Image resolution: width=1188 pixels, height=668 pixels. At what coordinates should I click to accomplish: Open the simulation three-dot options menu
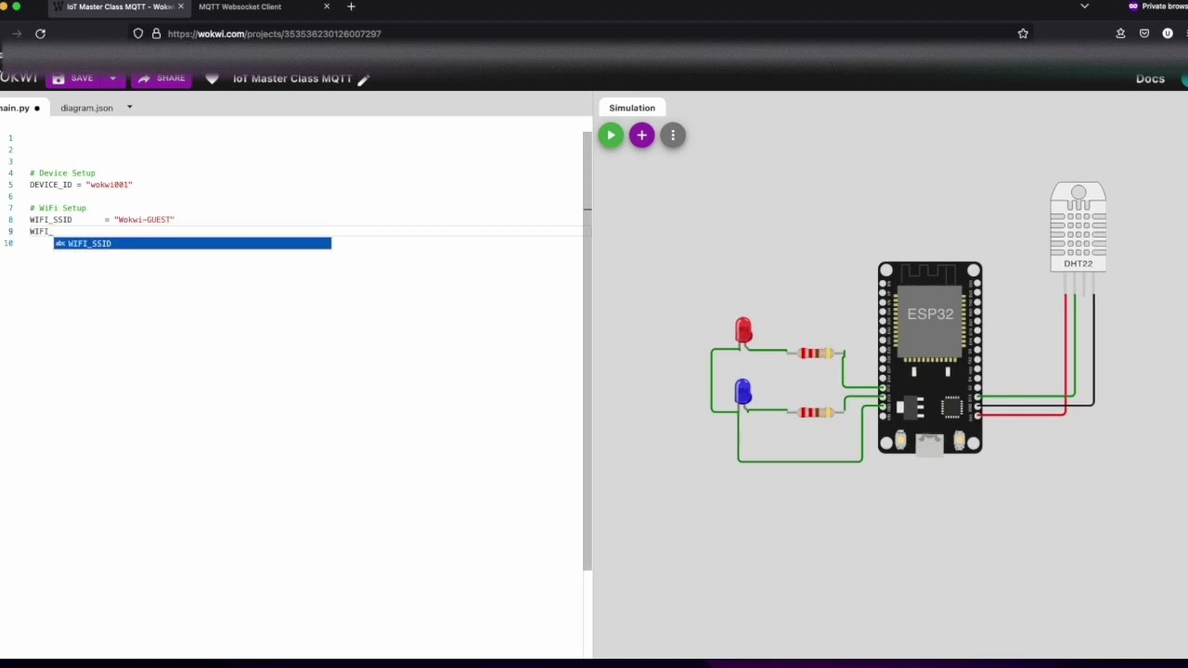(673, 135)
